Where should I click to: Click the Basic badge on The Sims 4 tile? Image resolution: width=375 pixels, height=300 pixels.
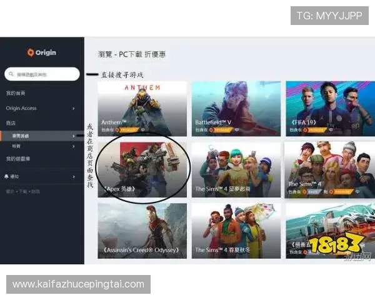pos(312,192)
